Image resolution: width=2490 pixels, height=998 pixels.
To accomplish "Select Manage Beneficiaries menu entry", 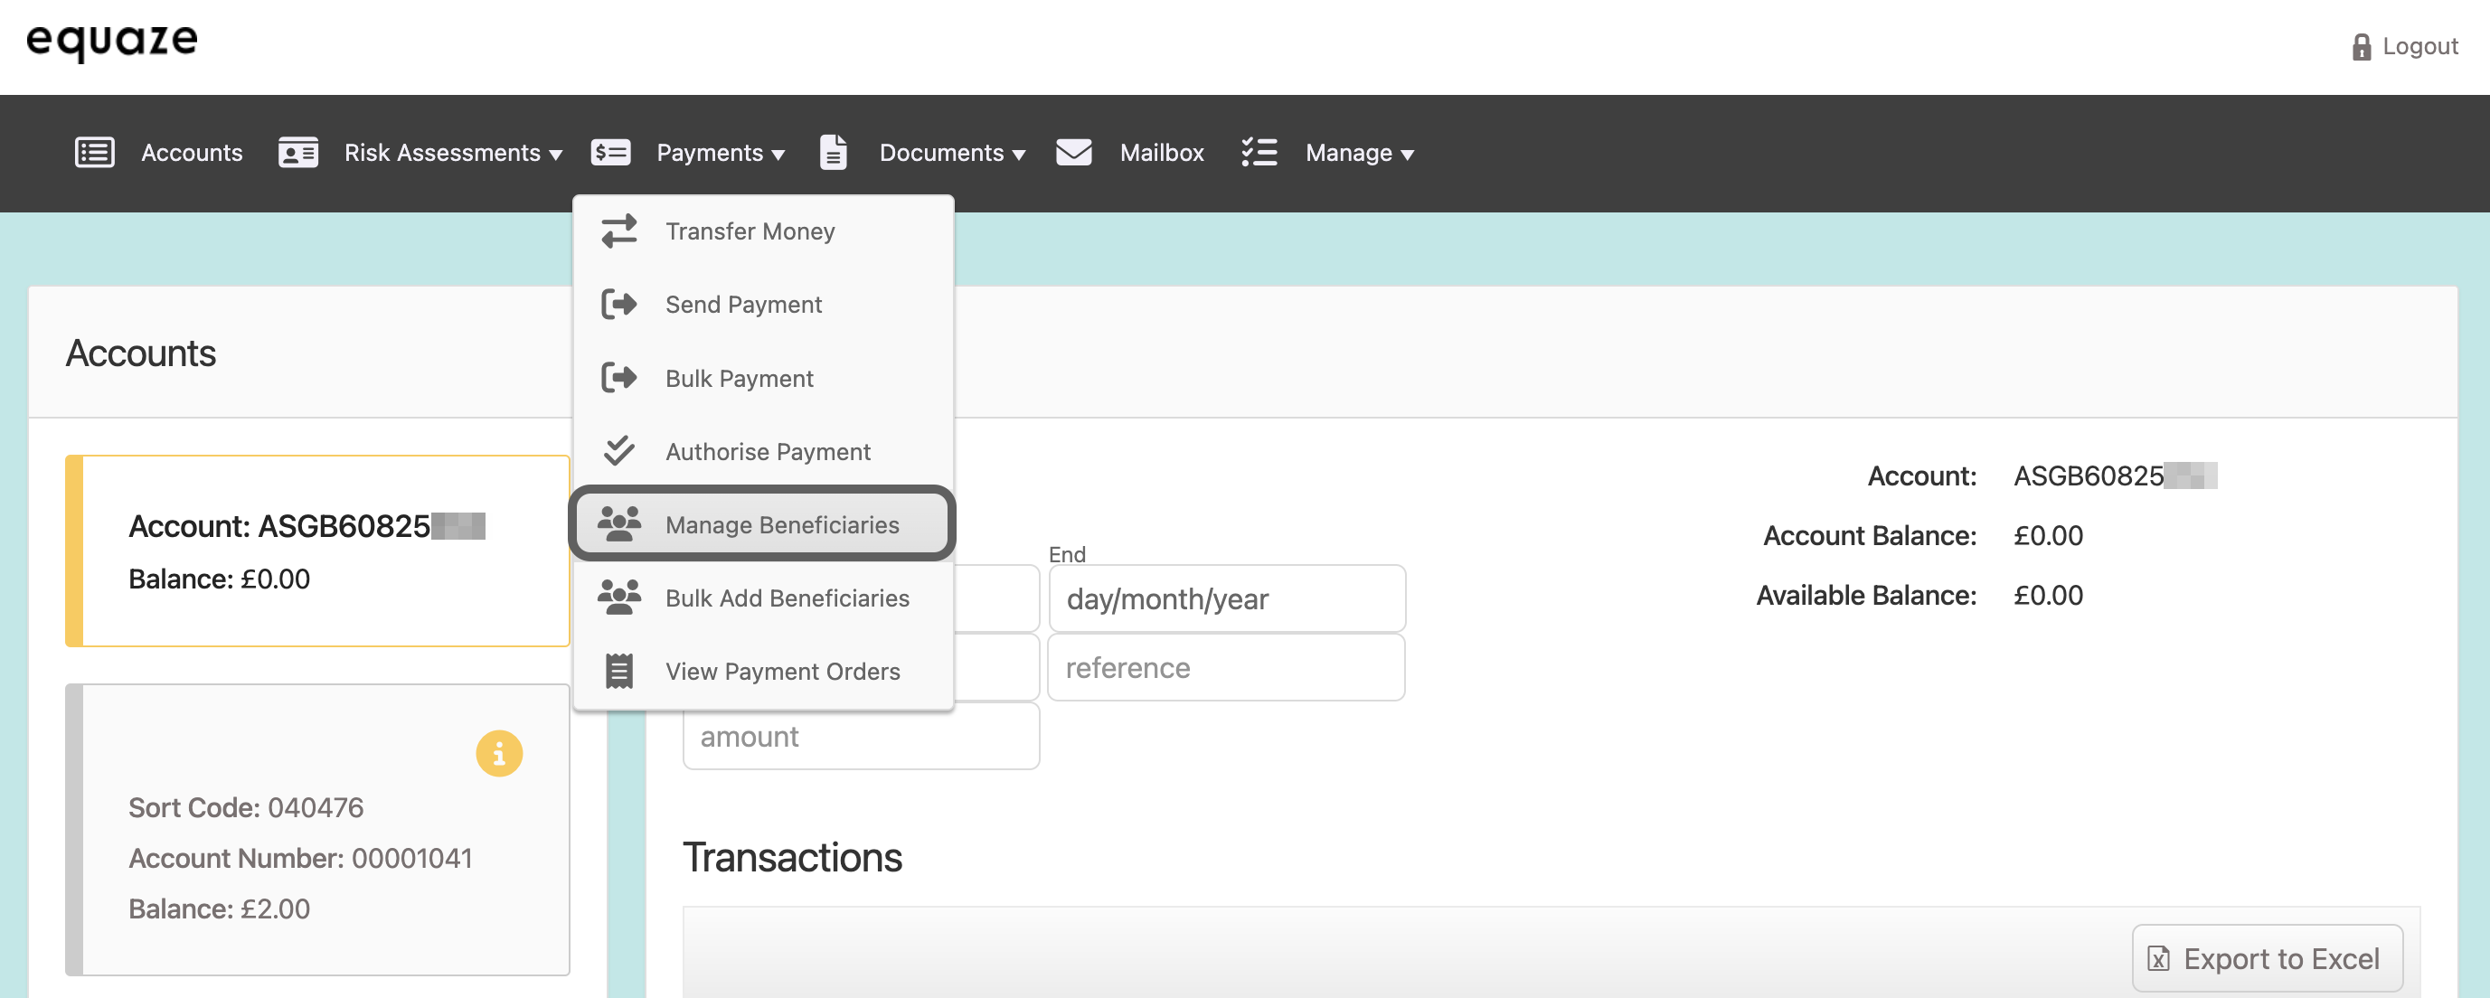I will 781,524.
